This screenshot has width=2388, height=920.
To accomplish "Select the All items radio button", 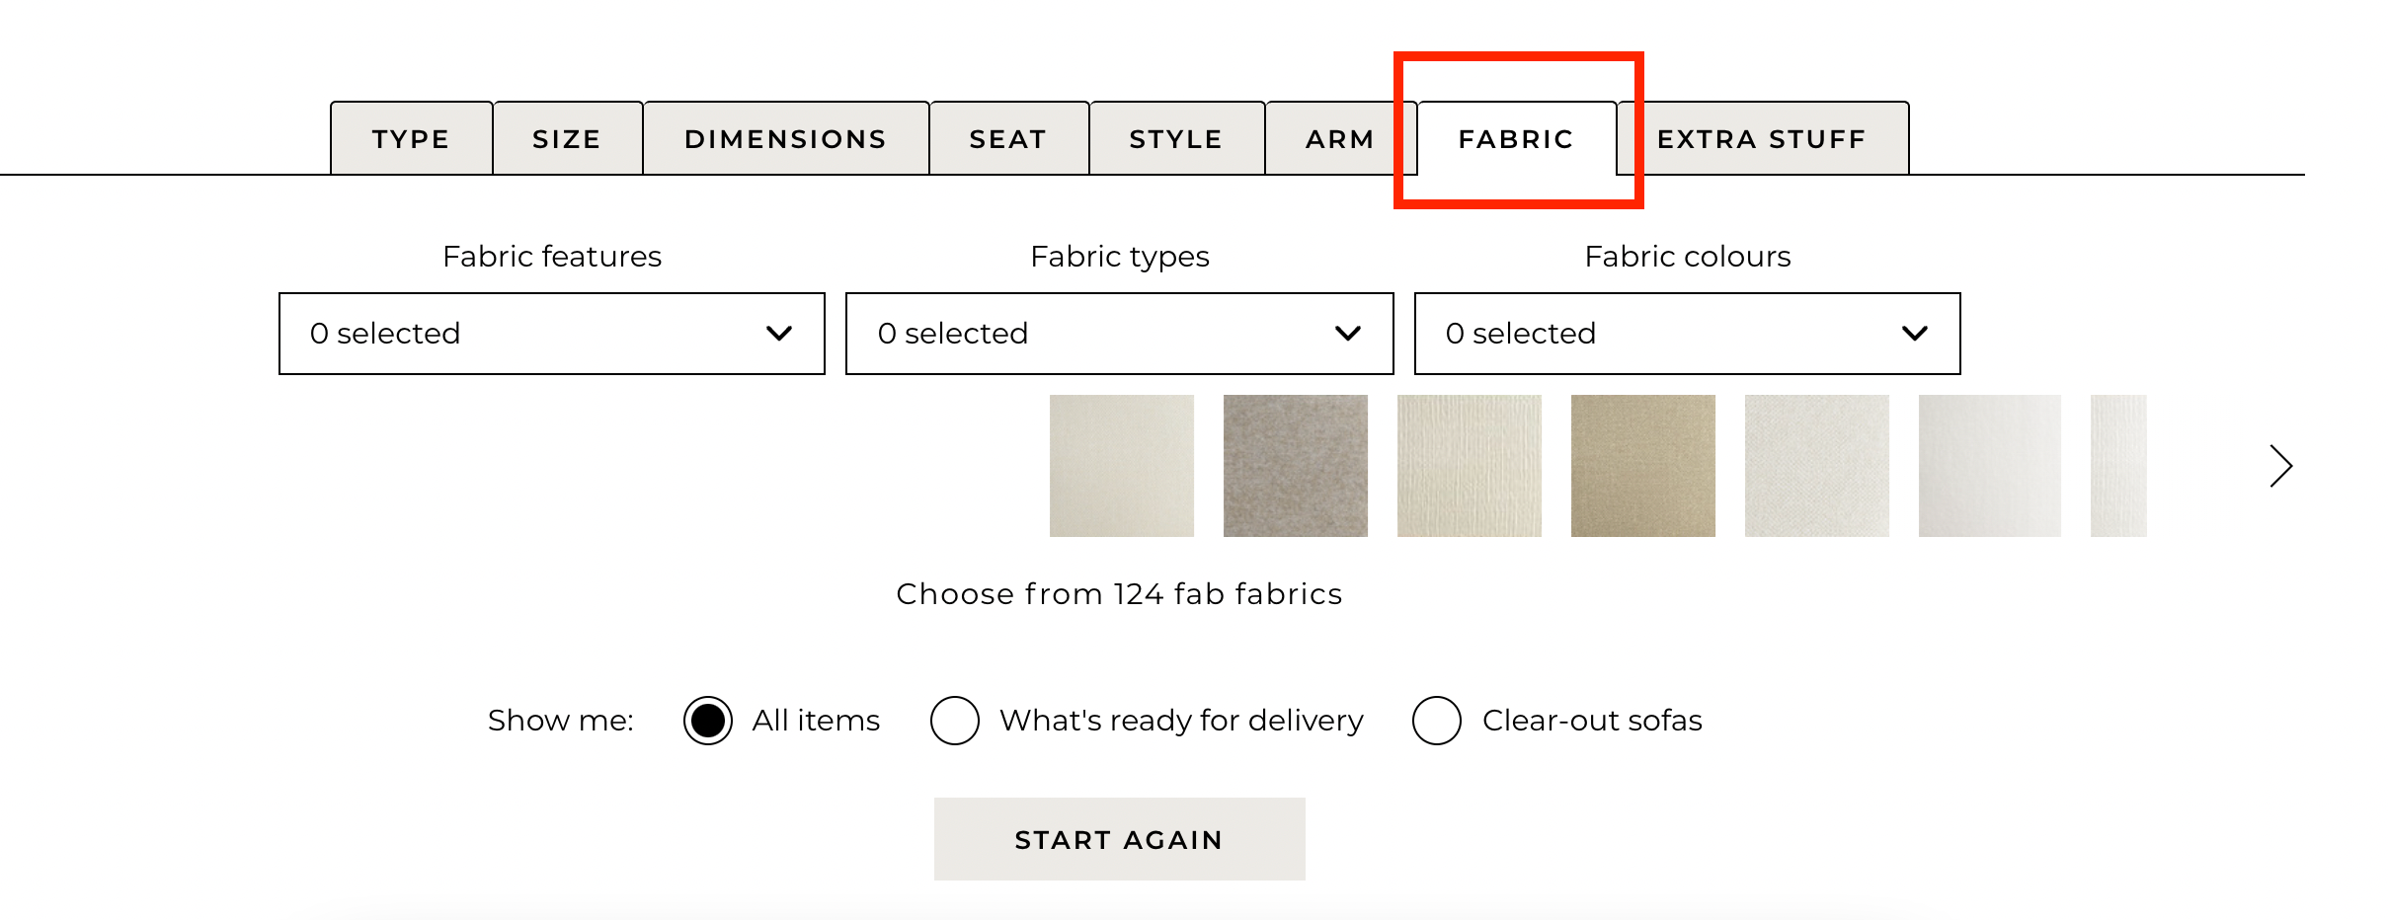I will pos(708,721).
